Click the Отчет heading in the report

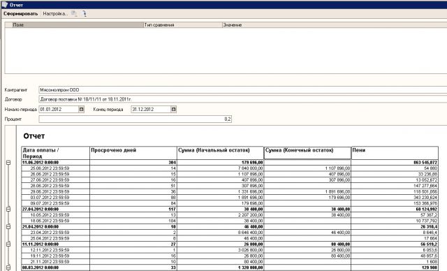(34, 136)
